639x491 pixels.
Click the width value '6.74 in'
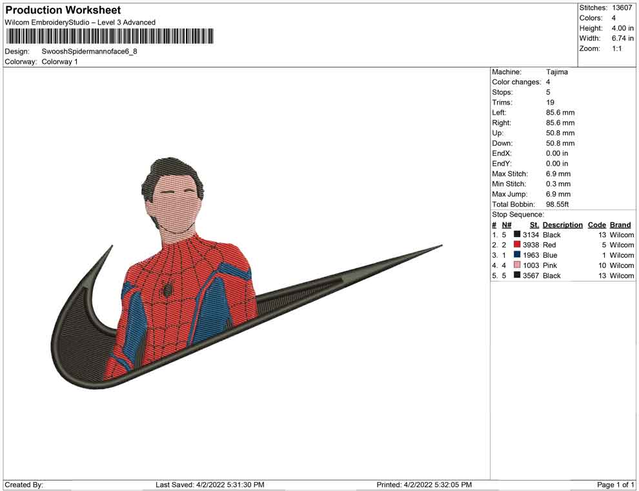(622, 38)
